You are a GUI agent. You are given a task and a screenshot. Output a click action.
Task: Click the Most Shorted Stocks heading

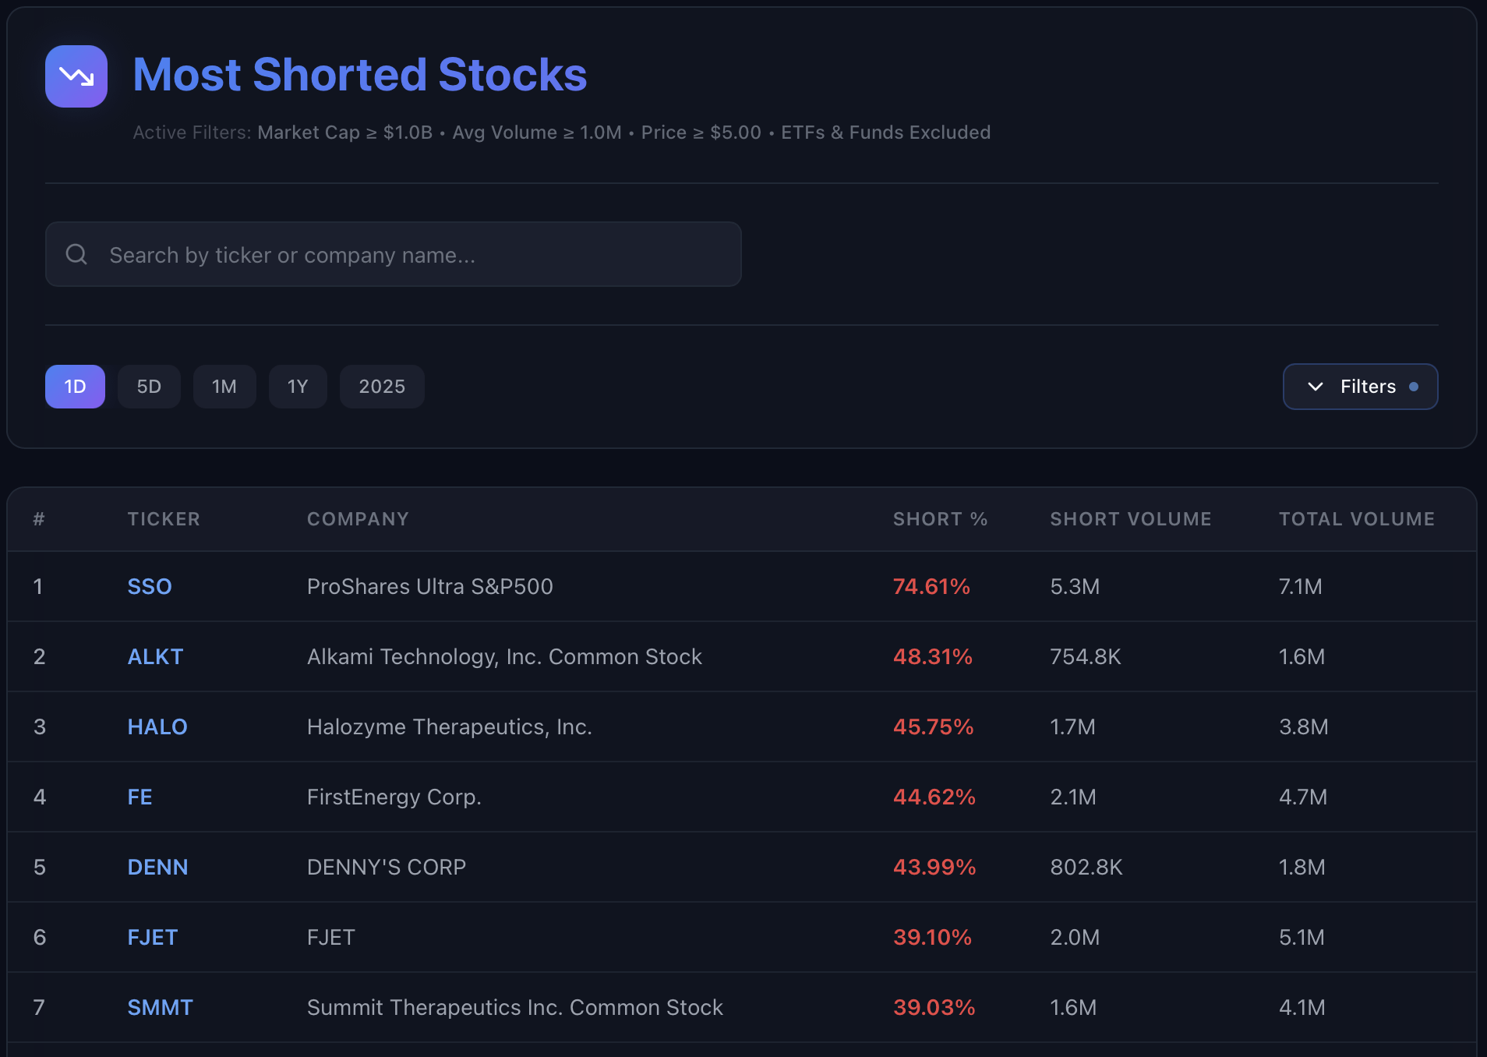[x=359, y=75]
